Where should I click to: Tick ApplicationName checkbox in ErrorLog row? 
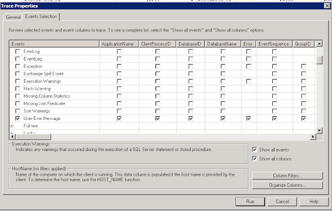pyautogui.click(x=119, y=51)
